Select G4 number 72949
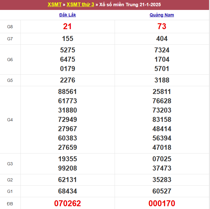The height and width of the screenshot is (209, 210). tap(68, 119)
